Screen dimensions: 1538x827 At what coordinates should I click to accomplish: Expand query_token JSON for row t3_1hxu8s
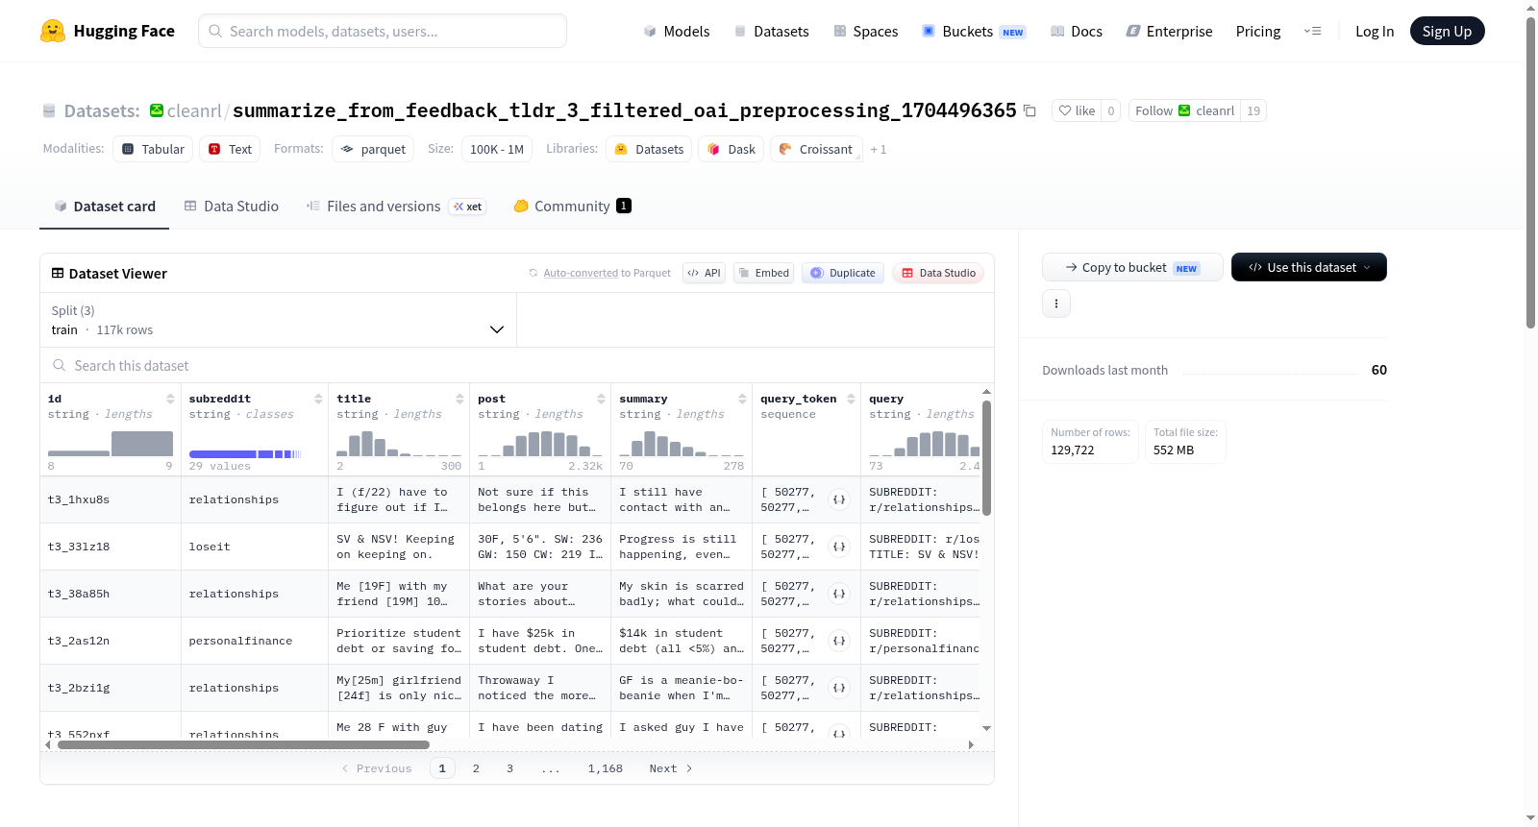coord(839,499)
